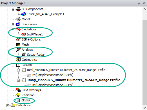The width and height of the screenshot is (147, 110).
Task: Click the IncPWave1 excitation icon
Action: (24, 34)
